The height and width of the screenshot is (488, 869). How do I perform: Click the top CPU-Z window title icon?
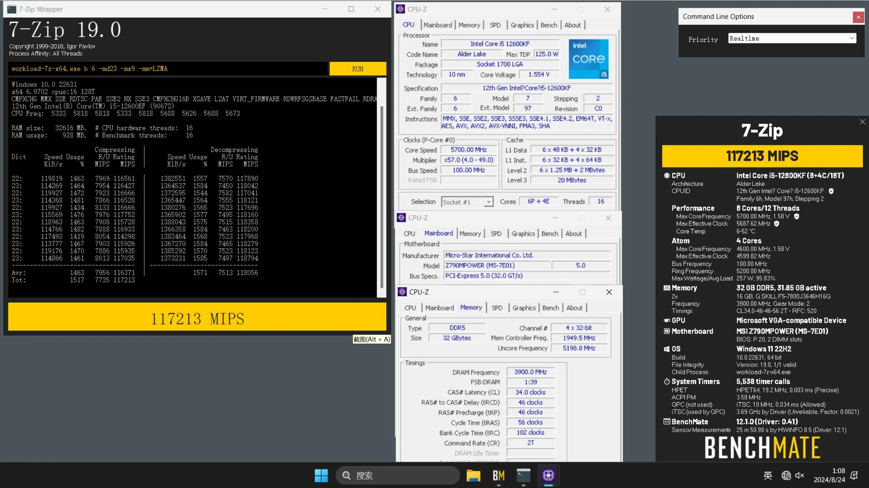[x=400, y=9]
